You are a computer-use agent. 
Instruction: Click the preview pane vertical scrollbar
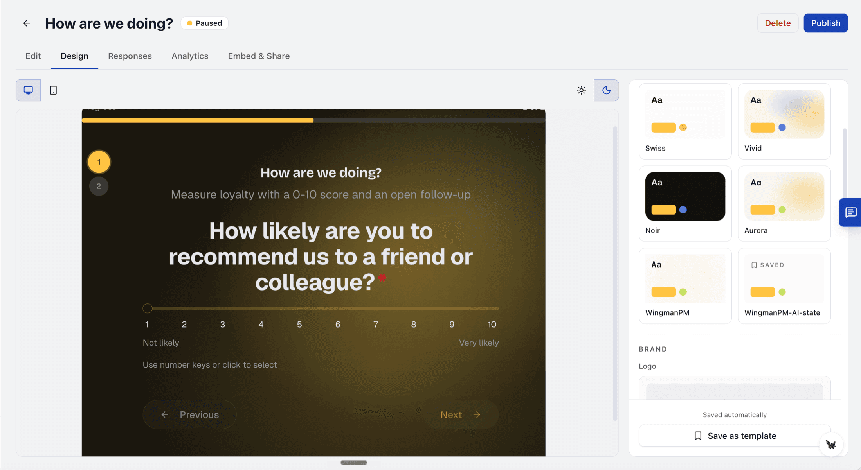(x=615, y=273)
